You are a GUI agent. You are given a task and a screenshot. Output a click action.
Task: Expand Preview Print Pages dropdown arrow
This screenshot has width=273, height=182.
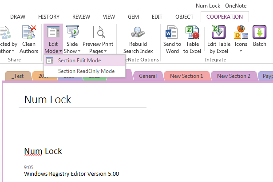105,51
